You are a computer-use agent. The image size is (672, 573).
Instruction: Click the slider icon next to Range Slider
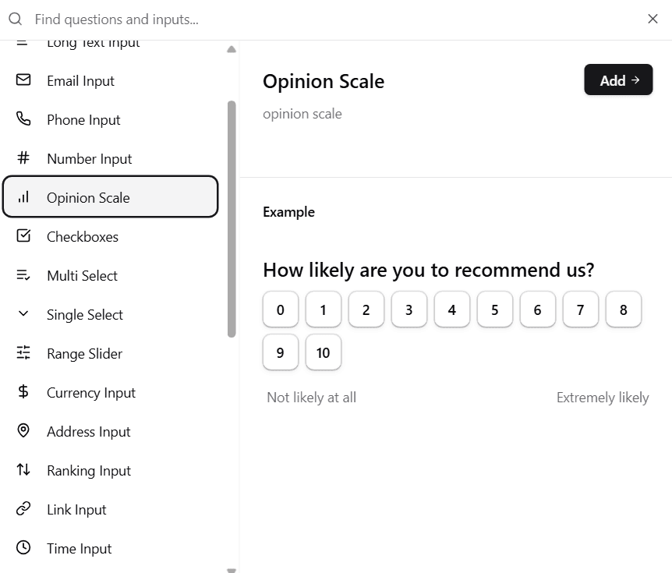click(x=23, y=353)
